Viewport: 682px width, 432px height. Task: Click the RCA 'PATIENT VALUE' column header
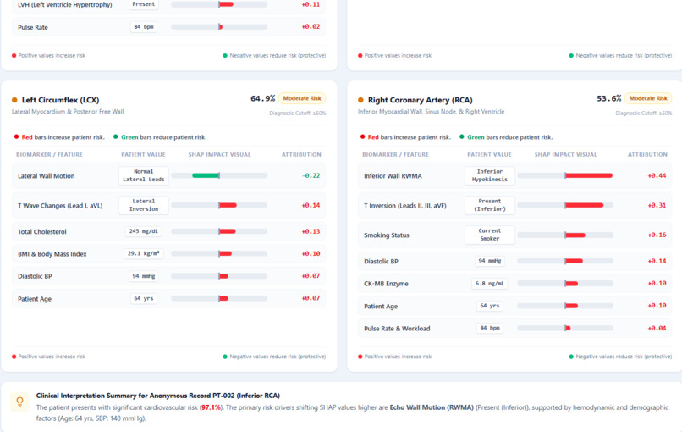[489, 155]
